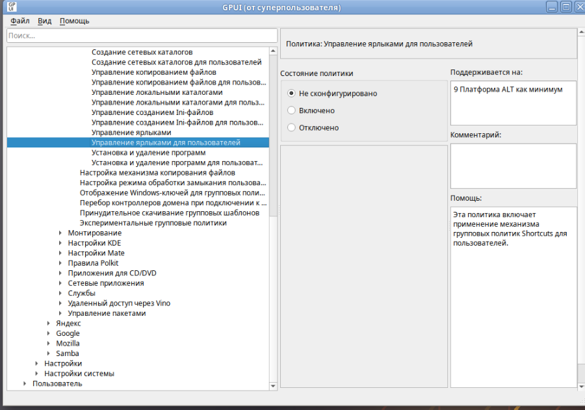Expand the Монтирование tree node
Image resolution: width=585 pixels, height=410 pixels.
click(x=60, y=233)
